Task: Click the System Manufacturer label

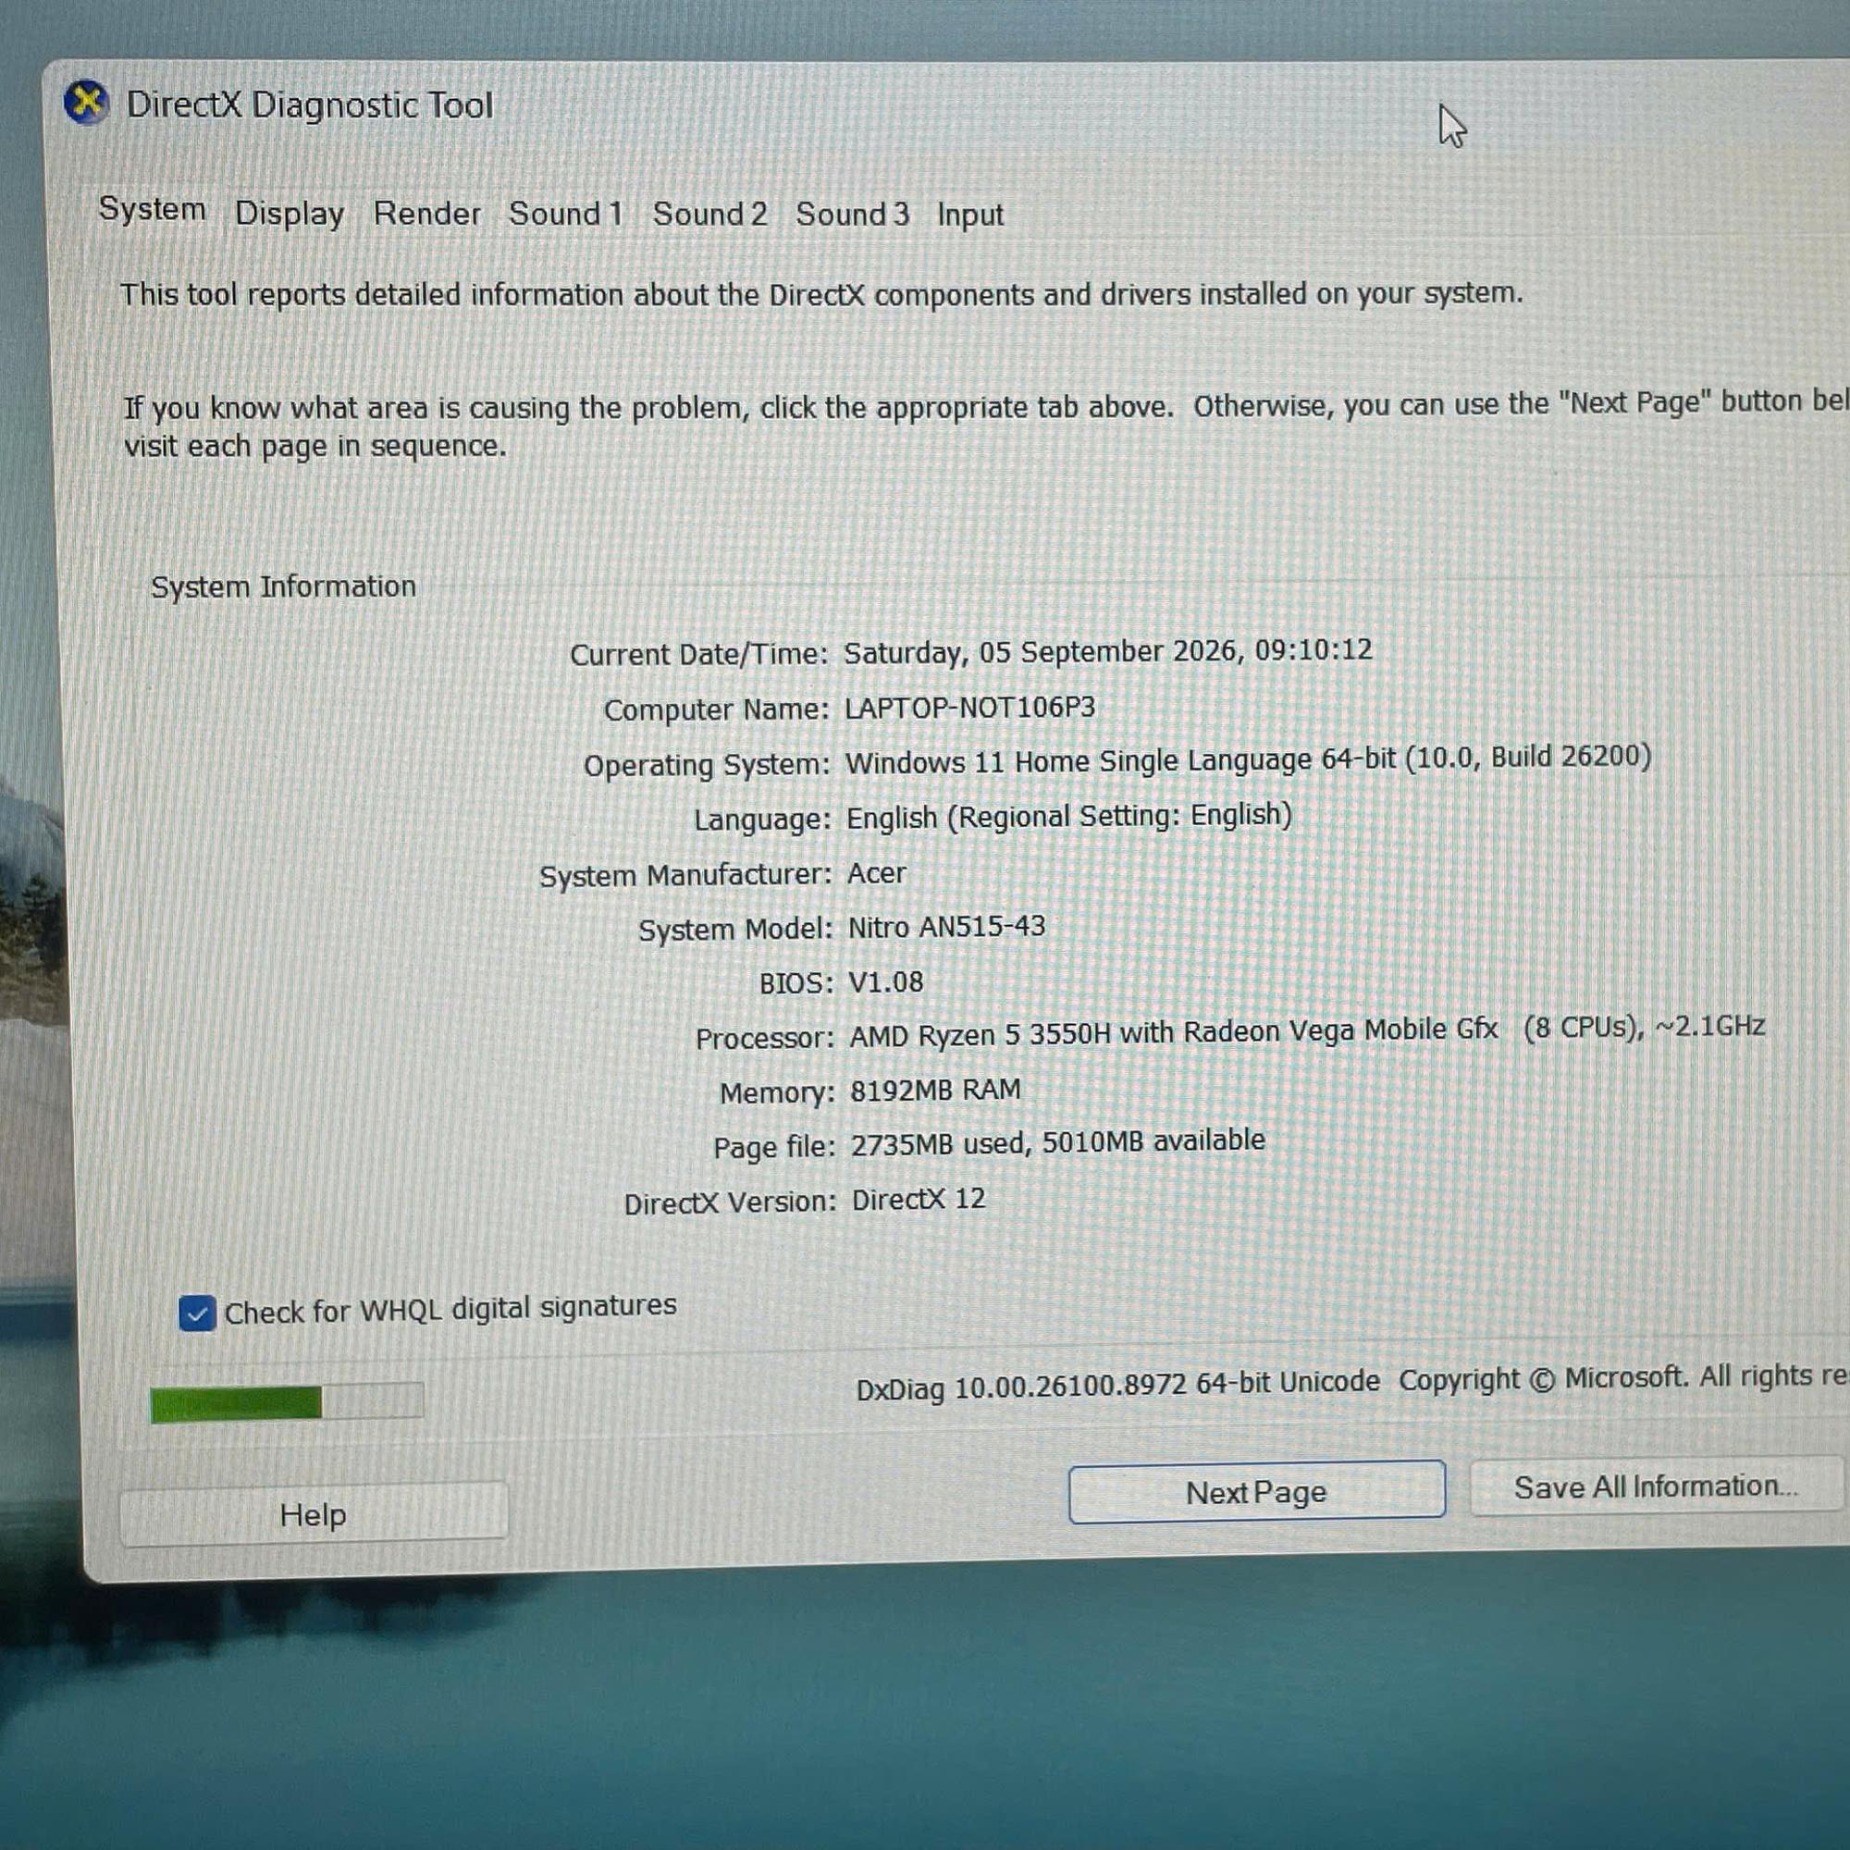Action: (685, 875)
